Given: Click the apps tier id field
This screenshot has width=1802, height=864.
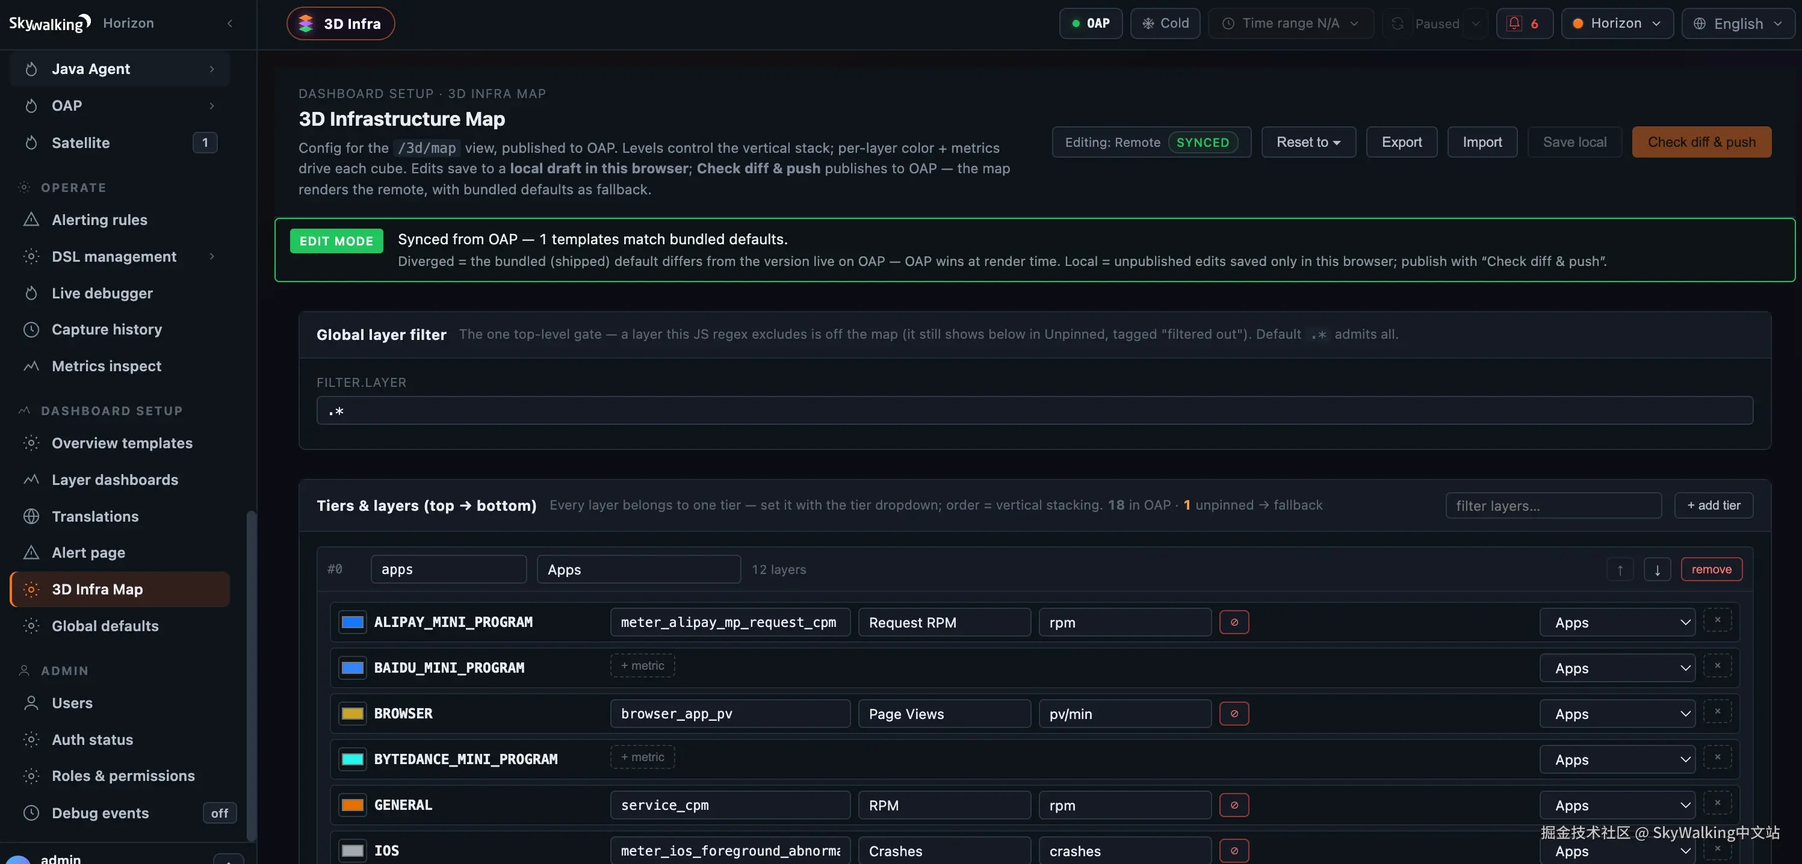Looking at the screenshot, I should tap(448, 569).
